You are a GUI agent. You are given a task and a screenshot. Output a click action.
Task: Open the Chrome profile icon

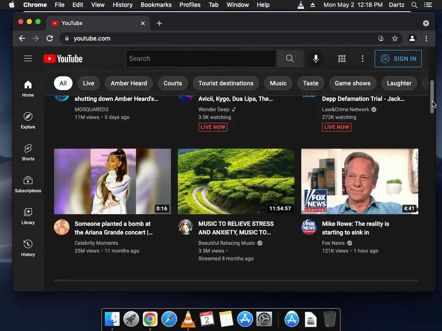point(412,38)
